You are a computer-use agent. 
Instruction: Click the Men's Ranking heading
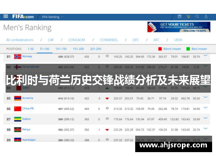coord(27,28)
